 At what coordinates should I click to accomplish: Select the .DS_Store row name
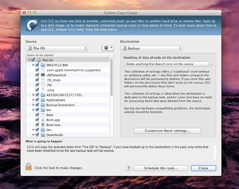tap(53, 80)
